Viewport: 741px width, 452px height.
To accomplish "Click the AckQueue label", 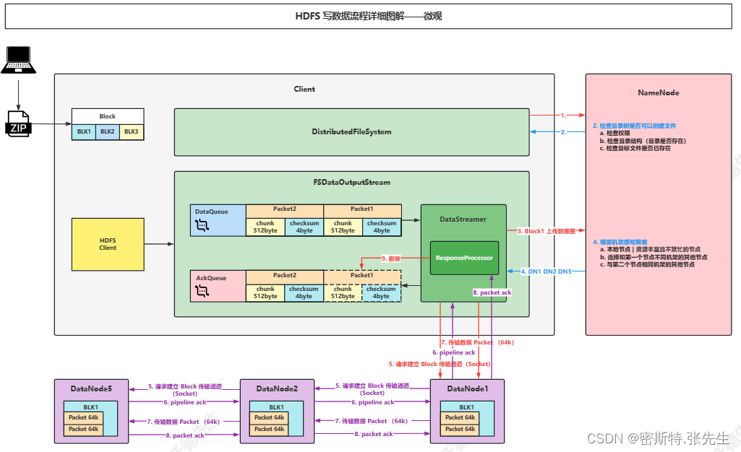I will [211, 278].
